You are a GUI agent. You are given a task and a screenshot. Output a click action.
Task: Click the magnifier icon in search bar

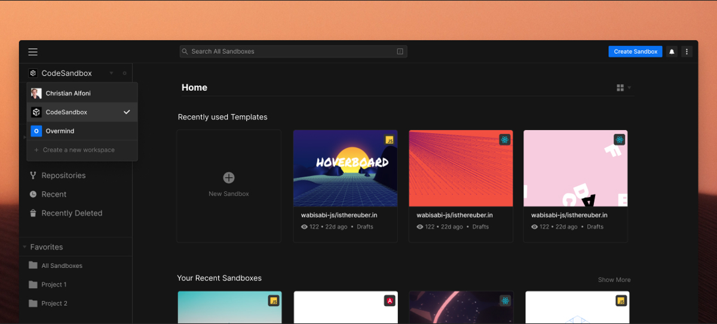[x=185, y=51]
